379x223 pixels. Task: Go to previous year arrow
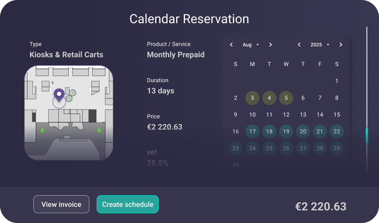click(299, 45)
